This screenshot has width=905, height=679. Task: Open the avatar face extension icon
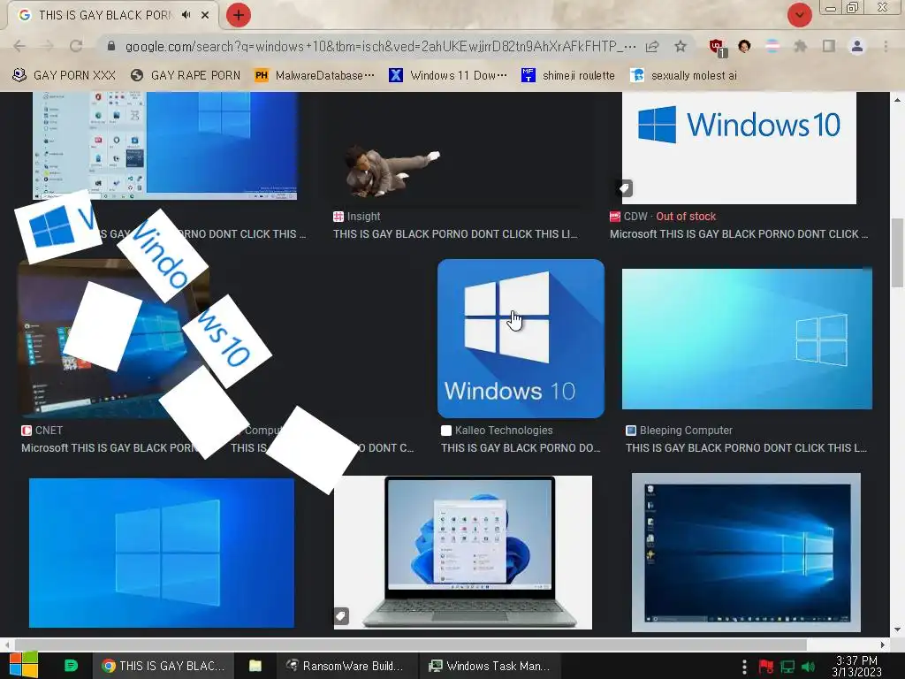[x=744, y=46]
